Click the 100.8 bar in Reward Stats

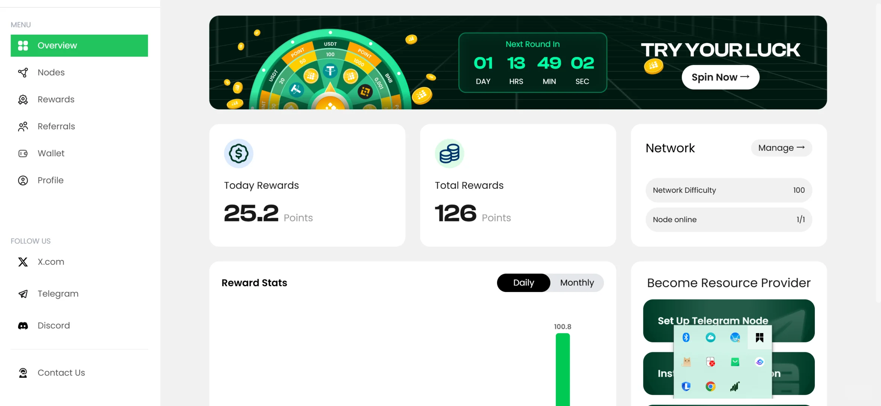tap(562, 368)
